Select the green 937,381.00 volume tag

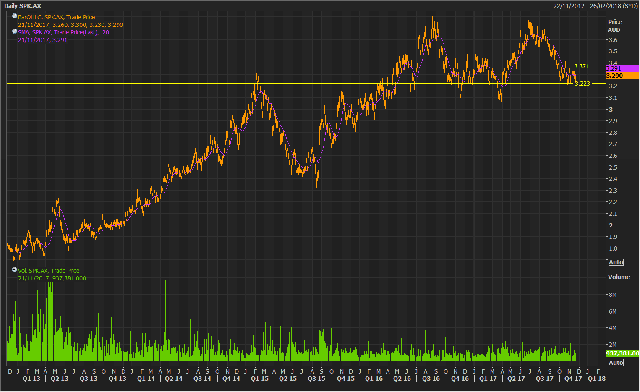[x=622, y=353]
